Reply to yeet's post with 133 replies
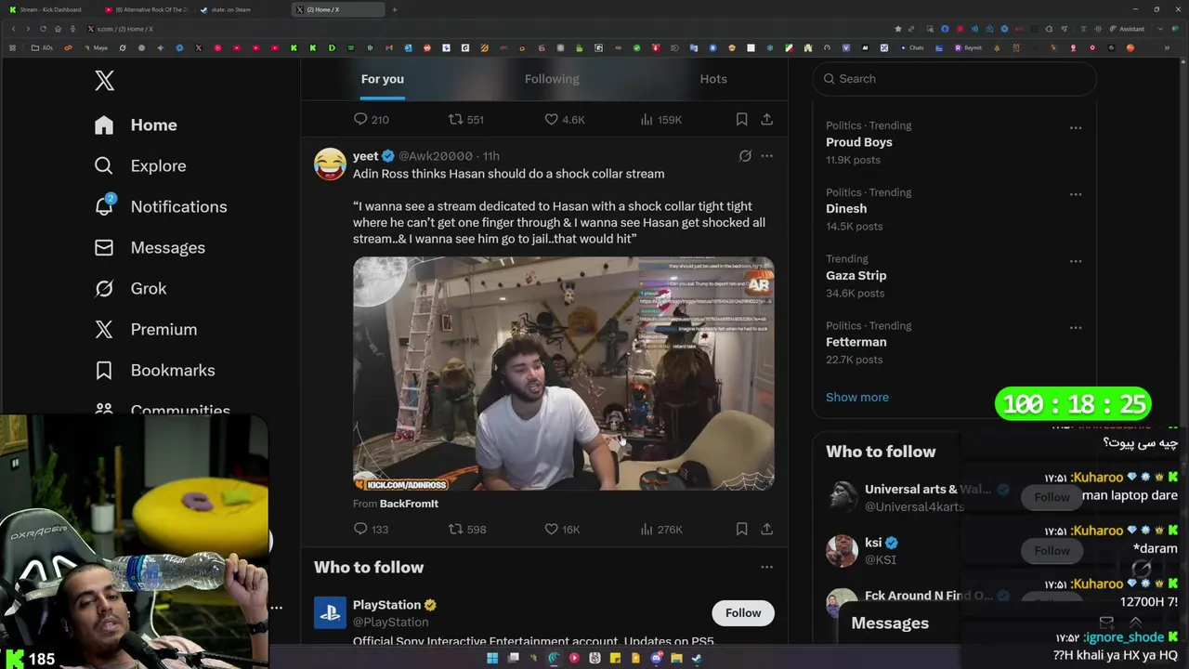The image size is (1189, 669). point(371,530)
